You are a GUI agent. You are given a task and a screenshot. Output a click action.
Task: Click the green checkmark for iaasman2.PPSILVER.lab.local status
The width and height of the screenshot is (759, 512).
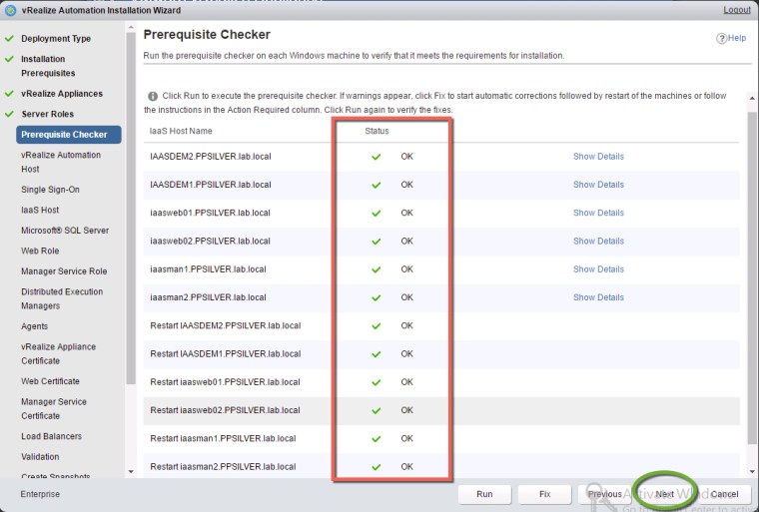point(377,297)
